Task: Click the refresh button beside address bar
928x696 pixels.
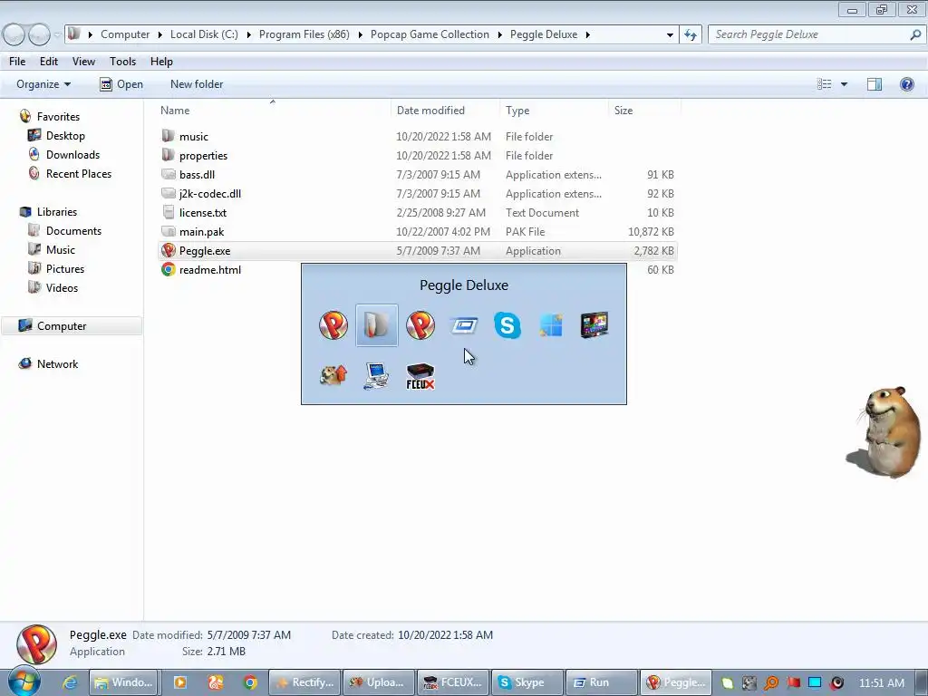Action: point(691,34)
